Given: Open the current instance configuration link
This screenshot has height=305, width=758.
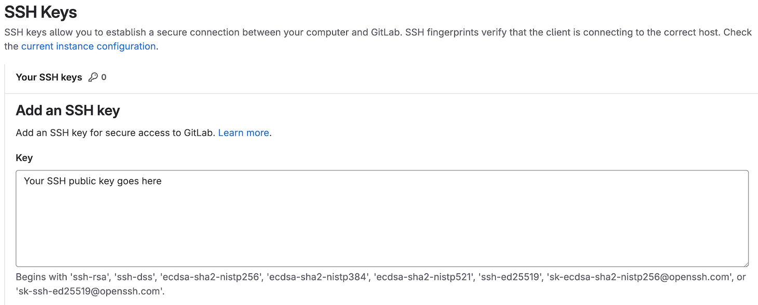Looking at the screenshot, I should pyautogui.click(x=88, y=46).
